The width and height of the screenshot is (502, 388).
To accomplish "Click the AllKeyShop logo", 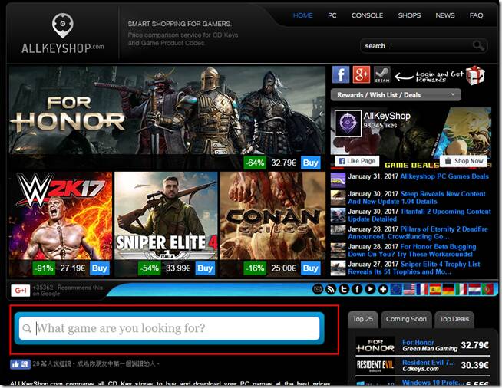I will coord(63,34).
